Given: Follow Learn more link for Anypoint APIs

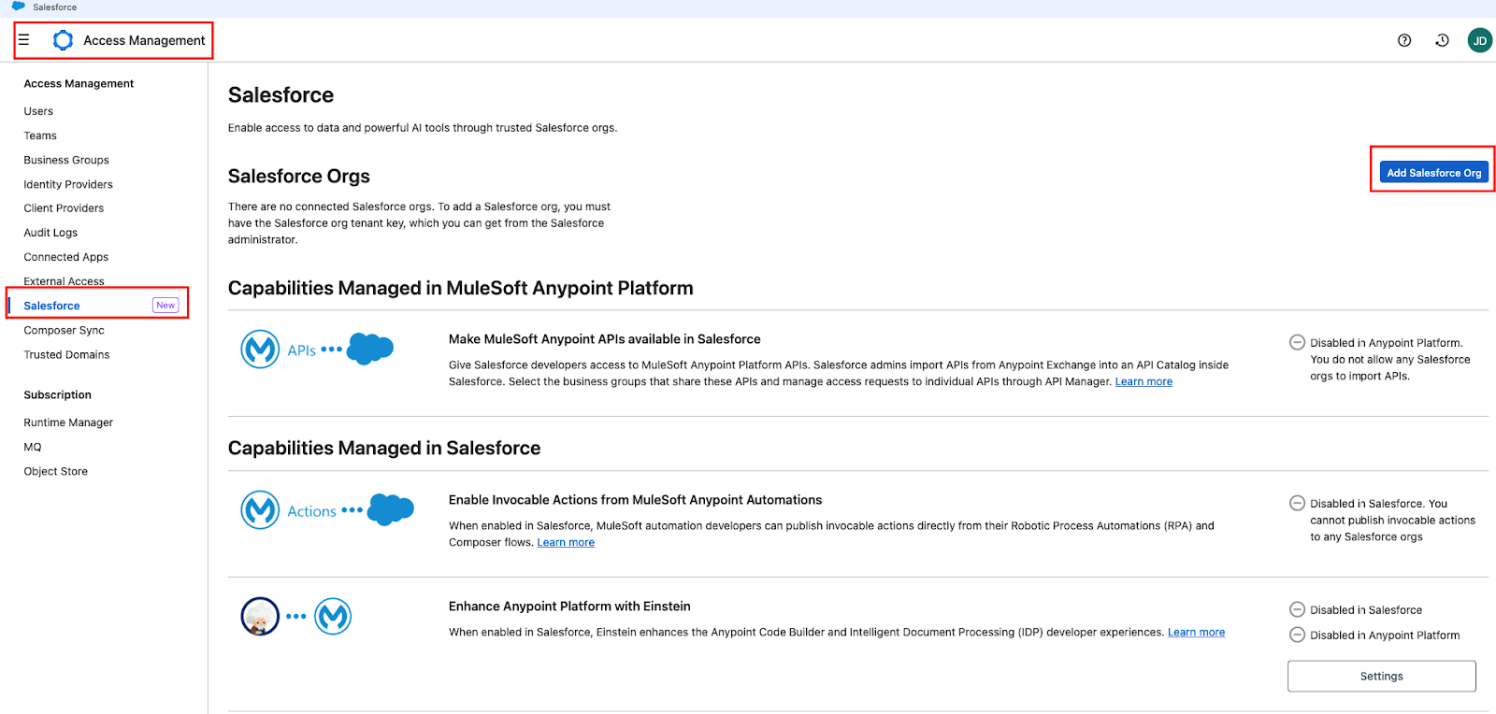Looking at the screenshot, I should 1144,381.
